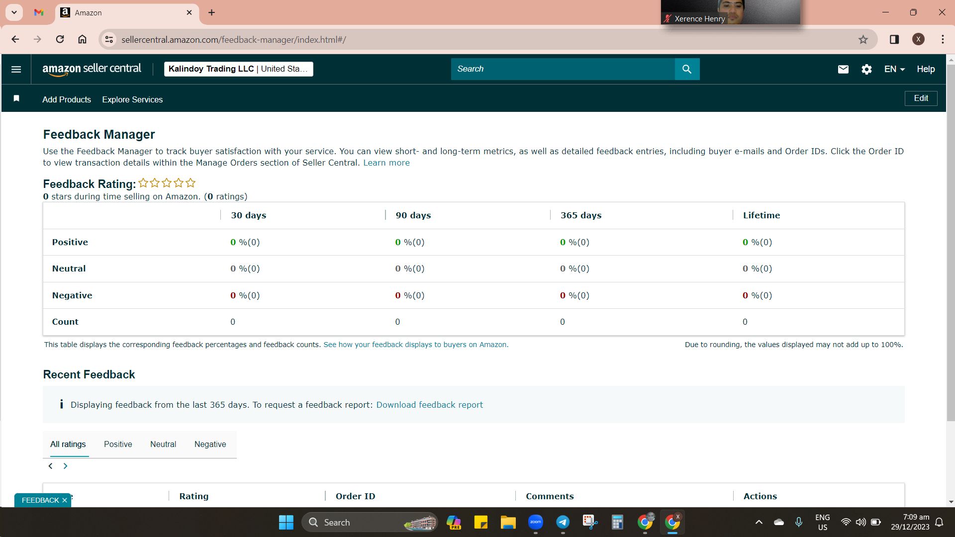Viewport: 955px width, 537px height.
Task: Click the magnifier search button
Action: coord(687,69)
